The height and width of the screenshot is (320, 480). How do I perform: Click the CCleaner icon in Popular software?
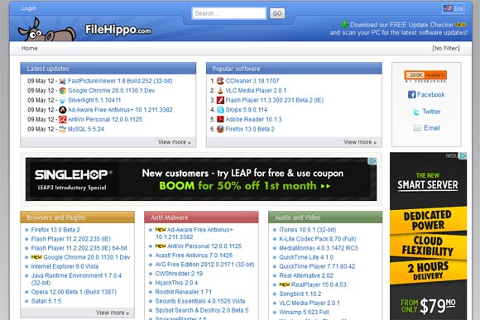point(220,81)
